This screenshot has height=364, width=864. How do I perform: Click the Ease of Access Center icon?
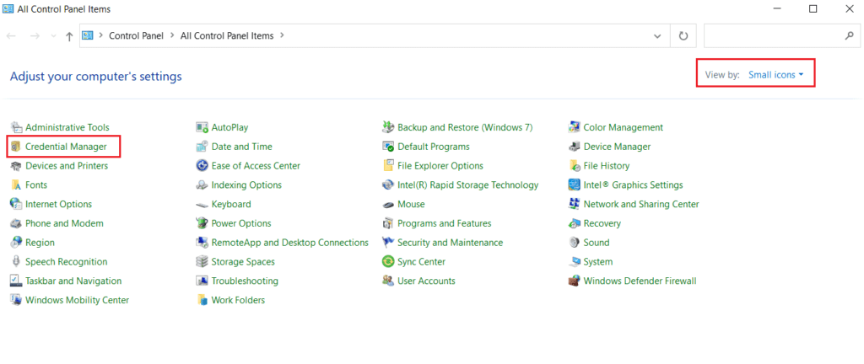pyautogui.click(x=202, y=166)
